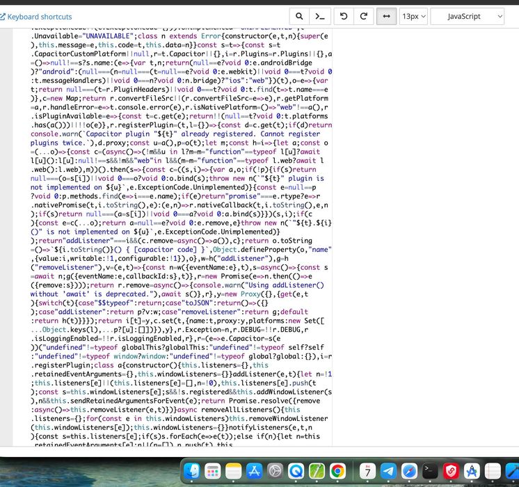The image size is (519, 487).
Task: Open the yellow Notes app in the dock
Action: (233, 471)
